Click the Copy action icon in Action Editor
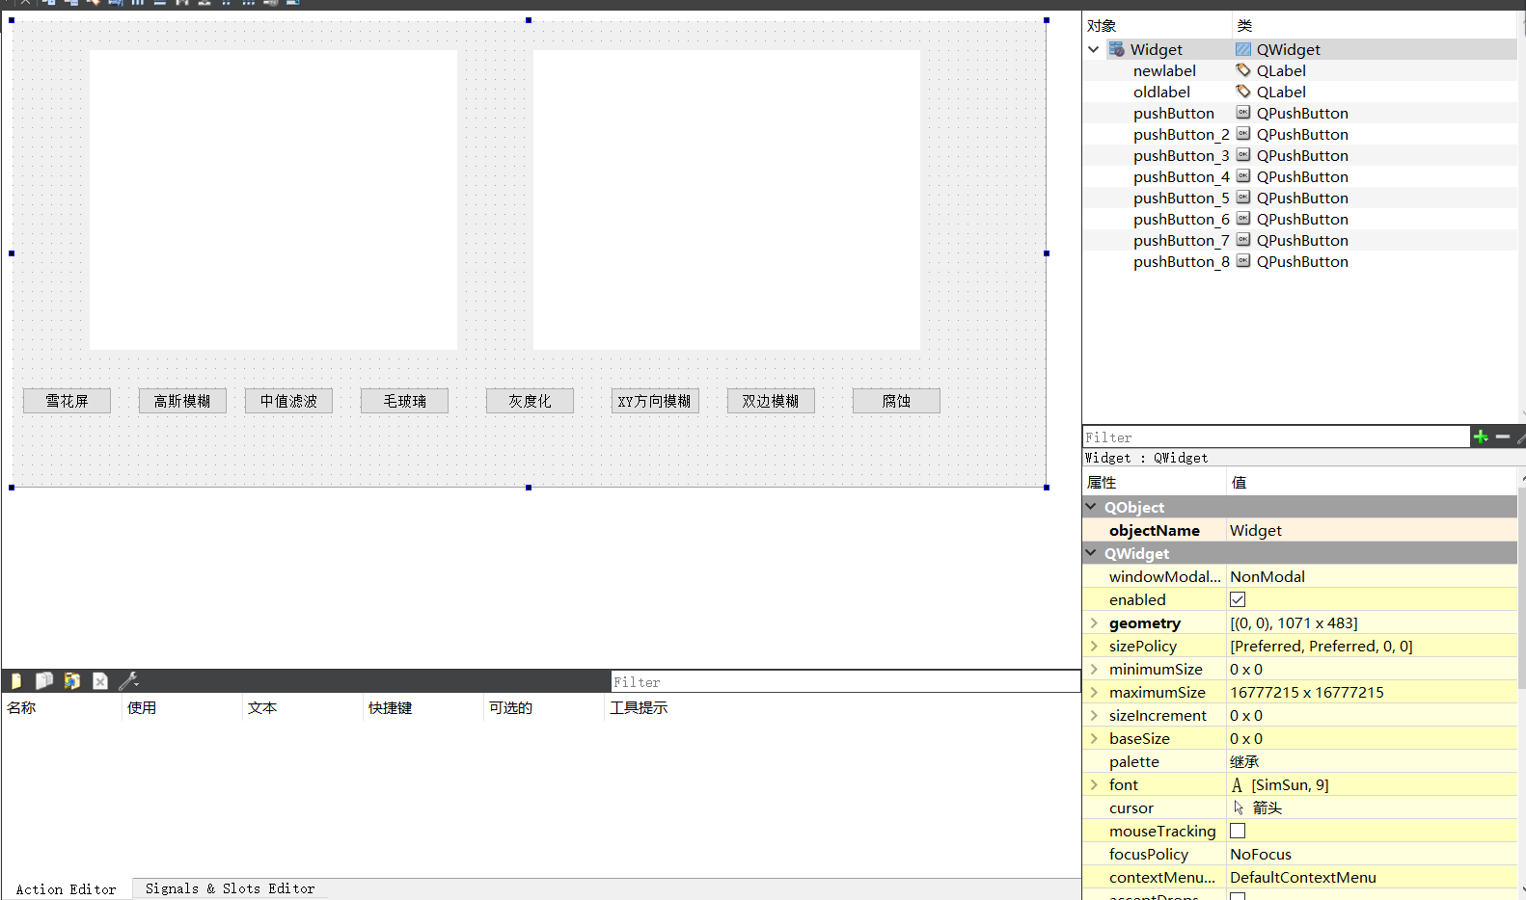Image resolution: width=1526 pixels, height=900 pixels. click(44, 681)
